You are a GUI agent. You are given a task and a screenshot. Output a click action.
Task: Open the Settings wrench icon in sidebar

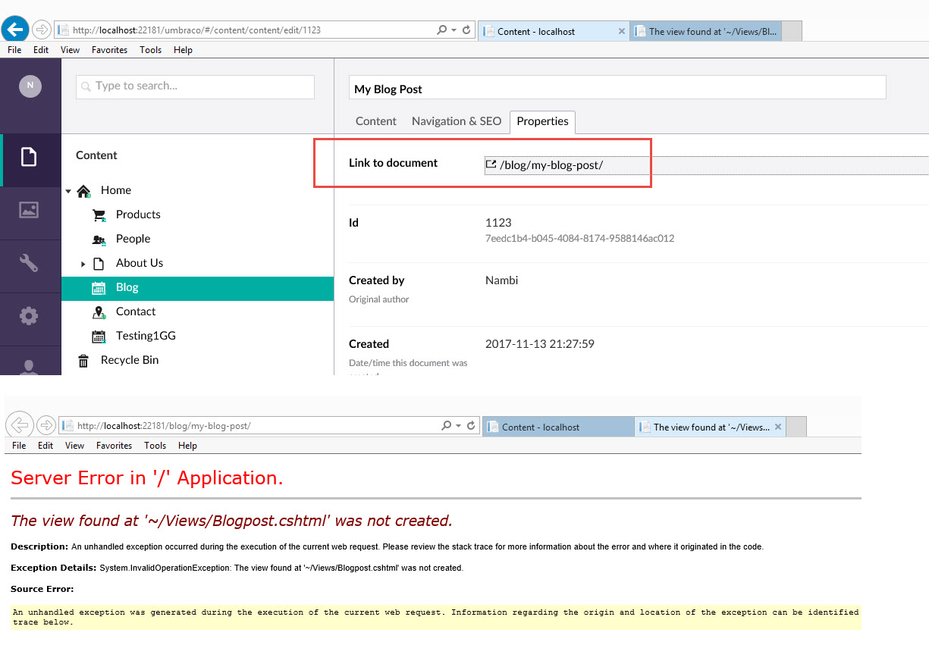point(29,263)
